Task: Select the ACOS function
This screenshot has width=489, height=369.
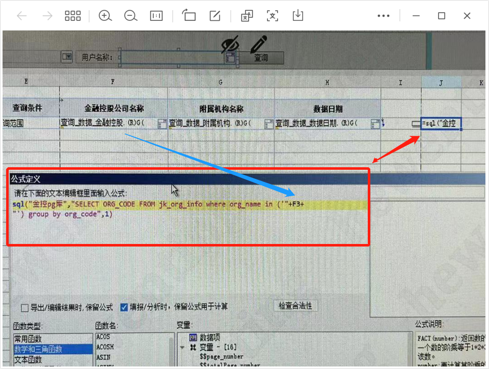Action: point(103,336)
